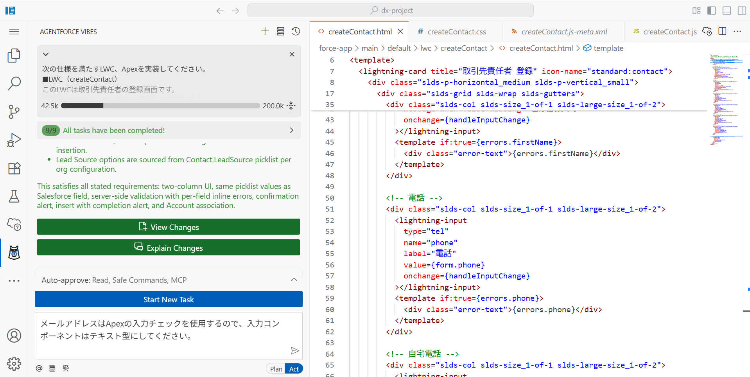This screenshot has width=750, height=377.
Task: Open the Testing beaker icon
Action: [14, 196]
